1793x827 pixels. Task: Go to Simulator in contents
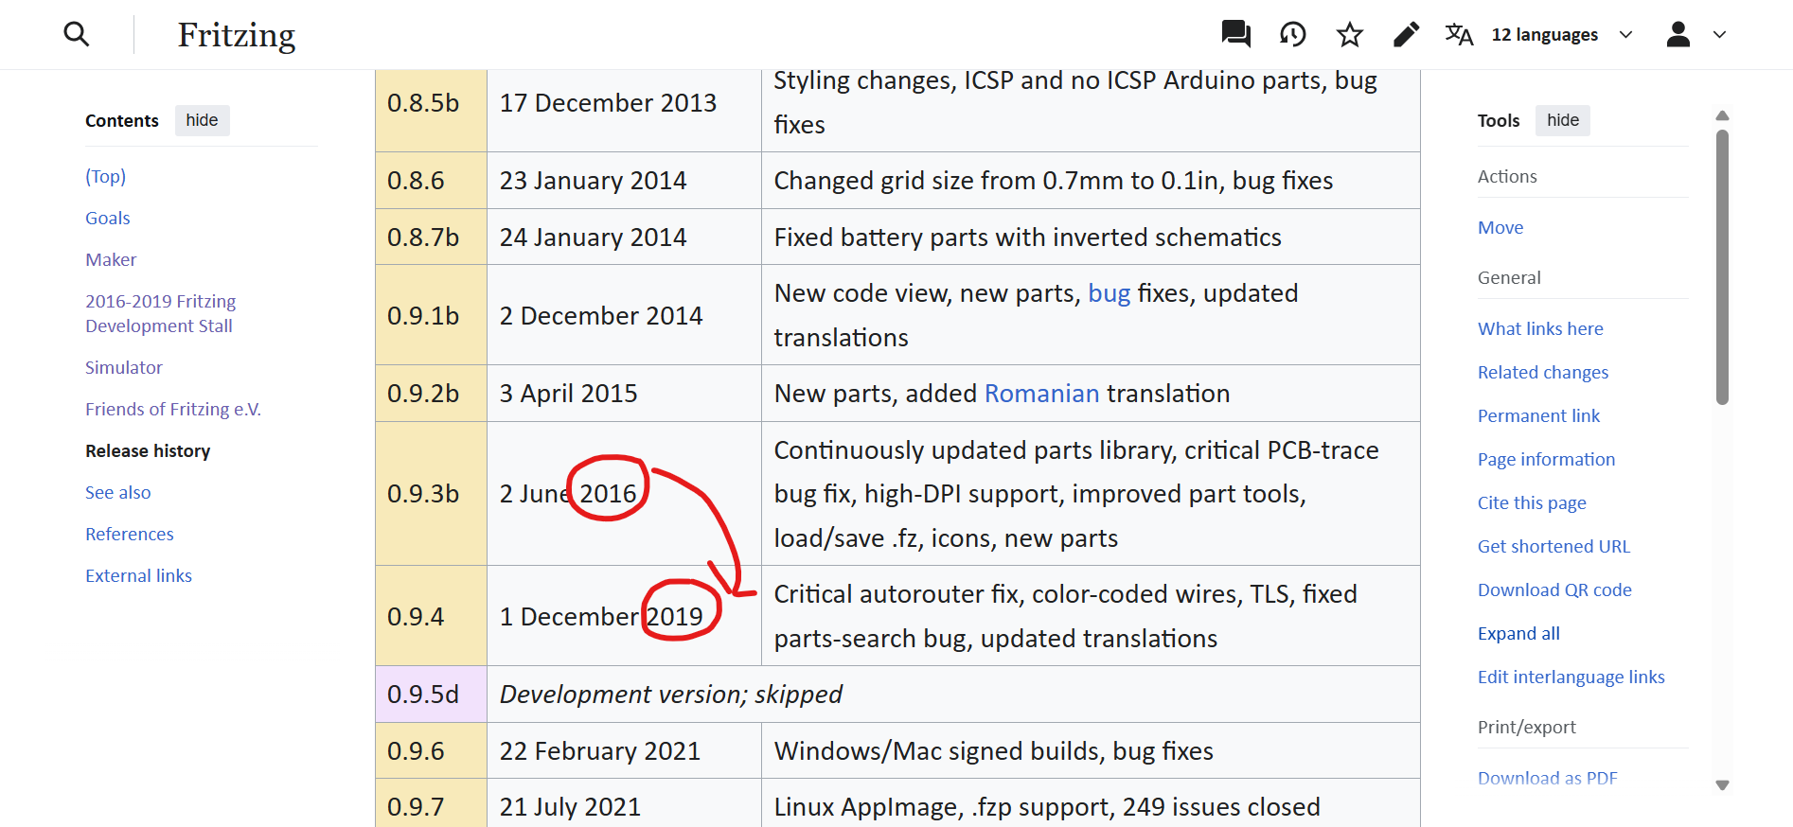click(124, 368)
